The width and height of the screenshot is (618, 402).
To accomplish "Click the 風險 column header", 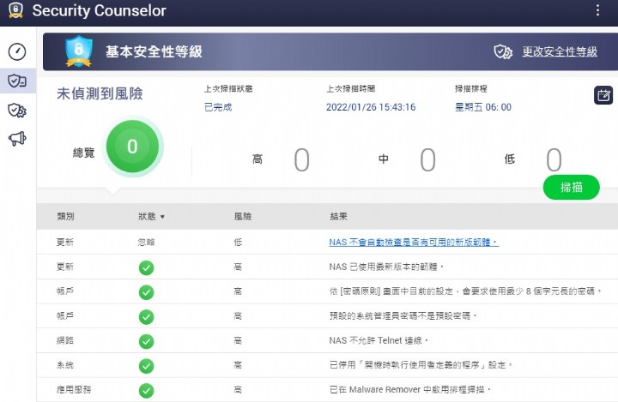I will click(243, 217).
